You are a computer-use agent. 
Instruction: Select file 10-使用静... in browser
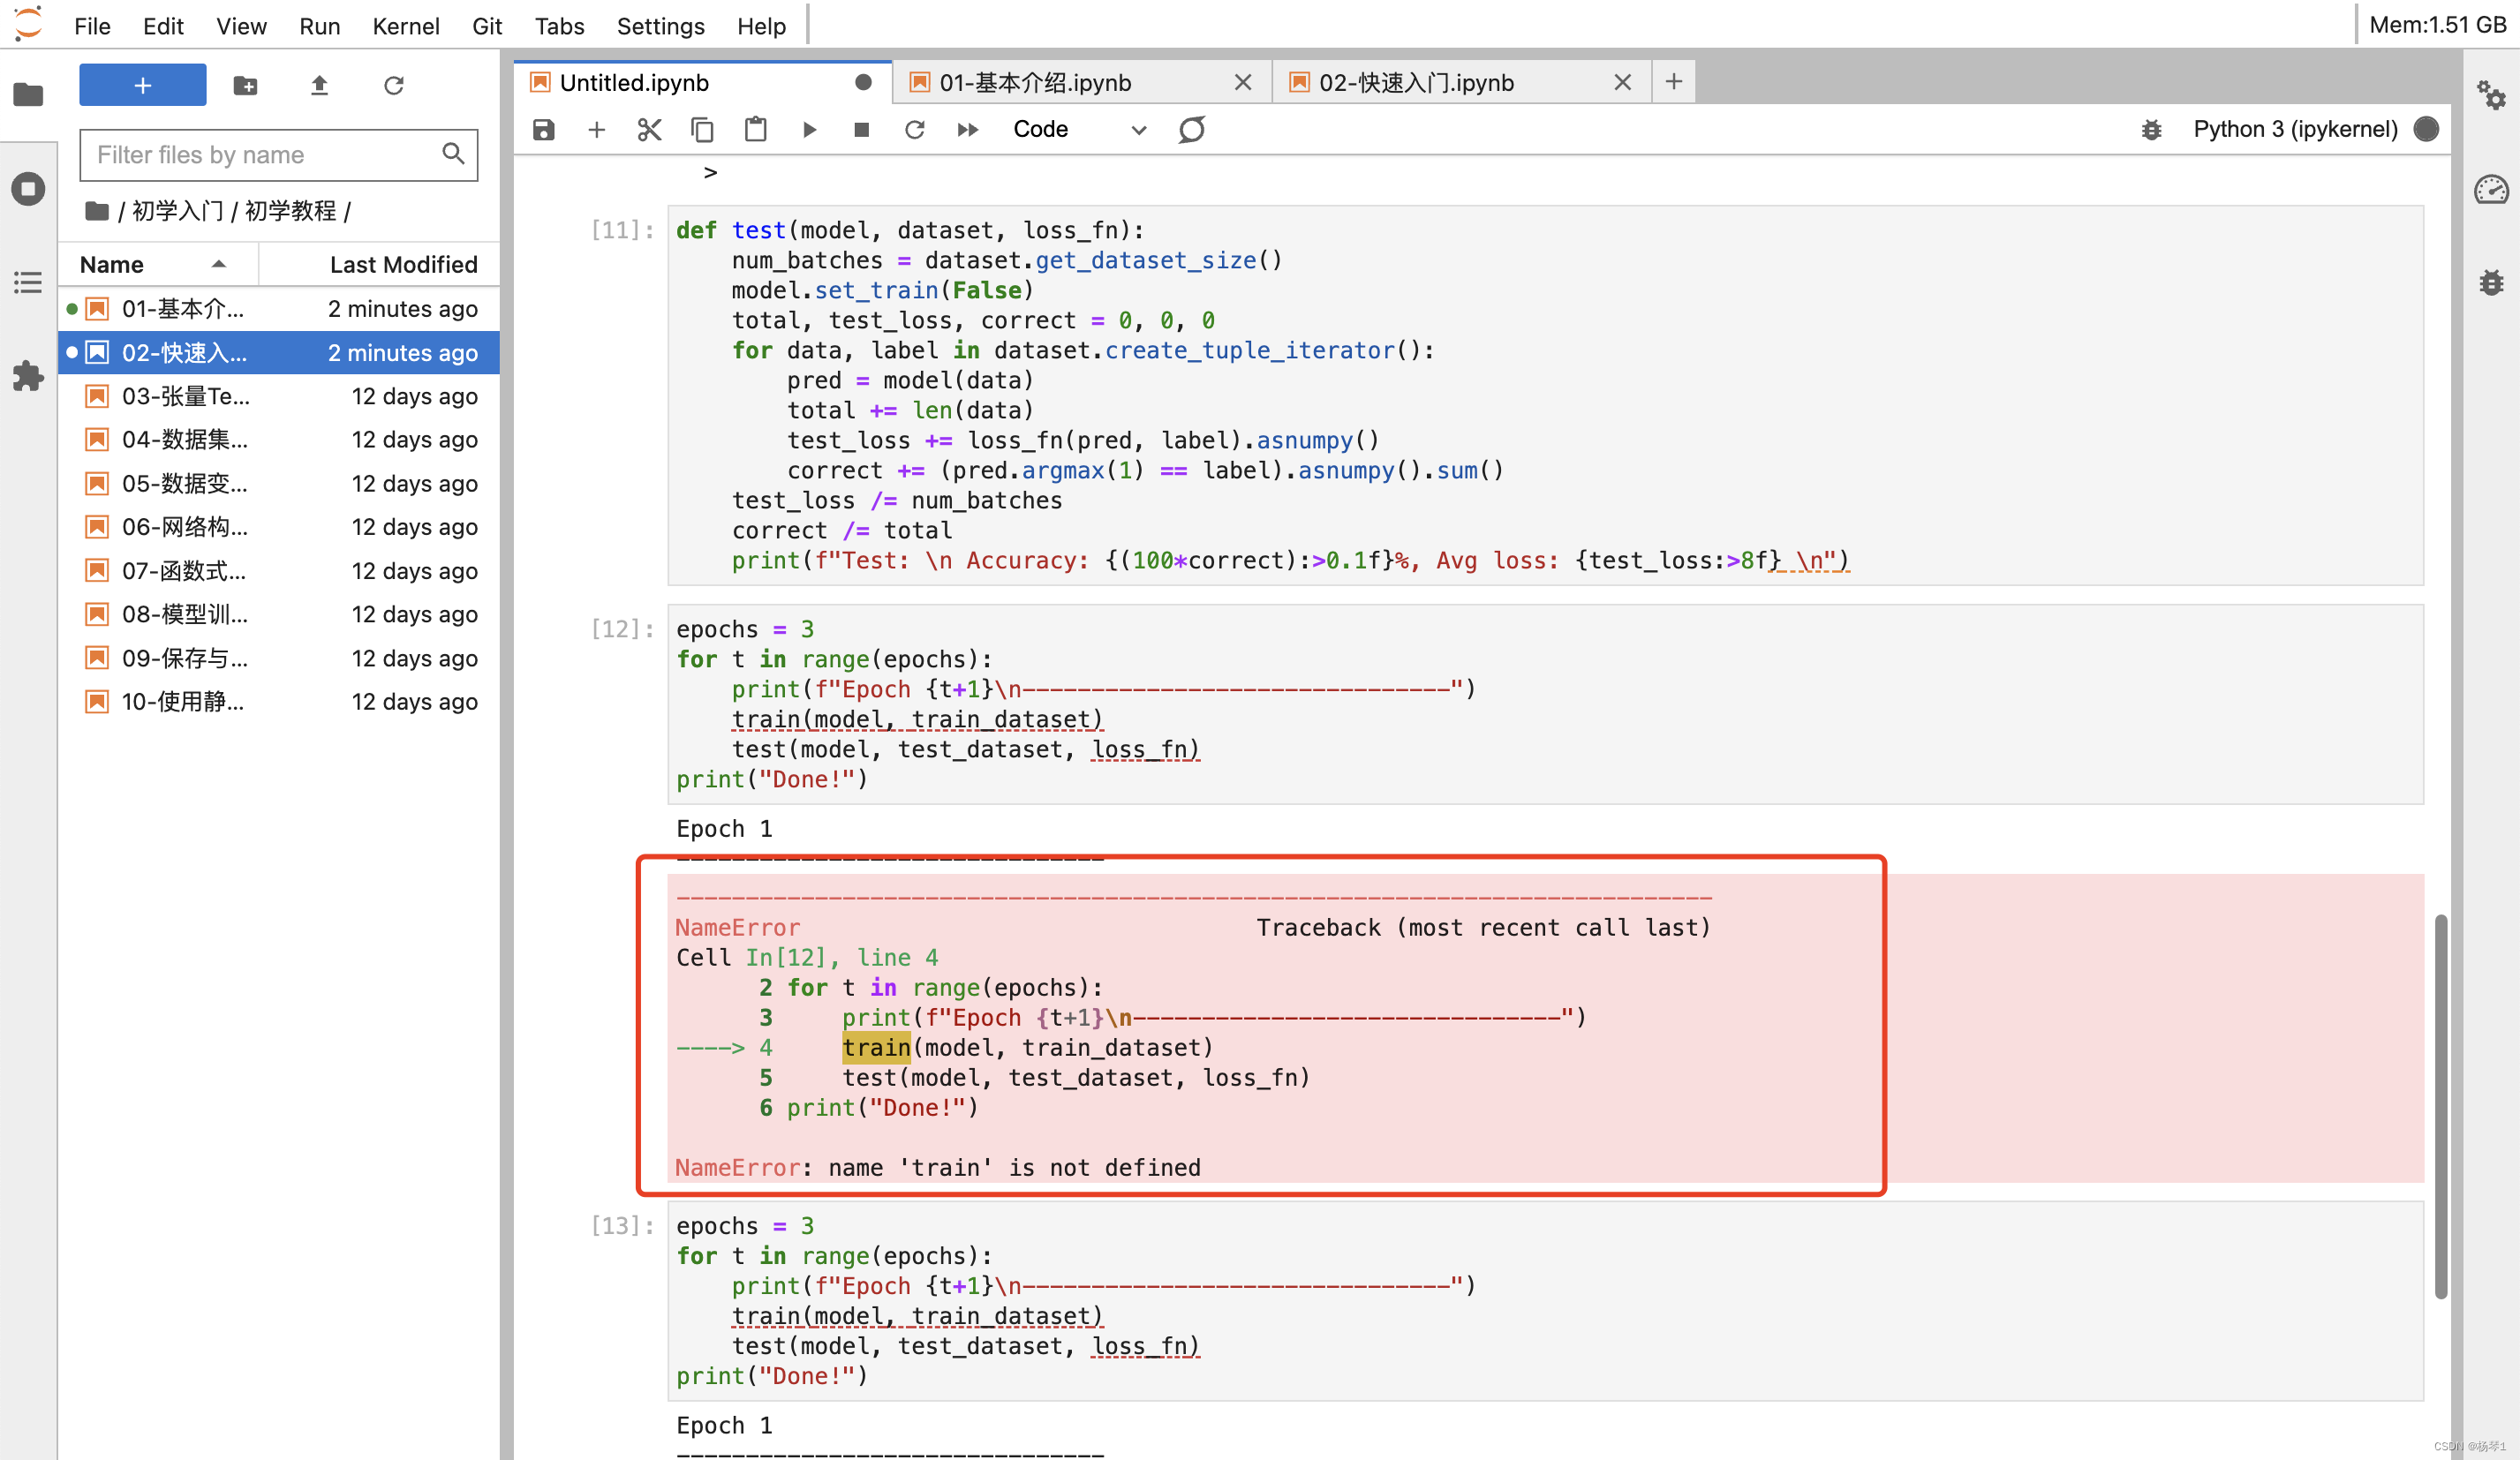(279, 702)
